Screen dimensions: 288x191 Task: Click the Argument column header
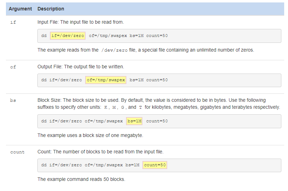[20, 9]
